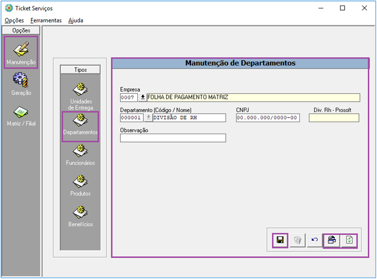This screenshot has height=279, width=377.
Task: Click the Opções sidebar header button
Action: (x=21, y=31)
